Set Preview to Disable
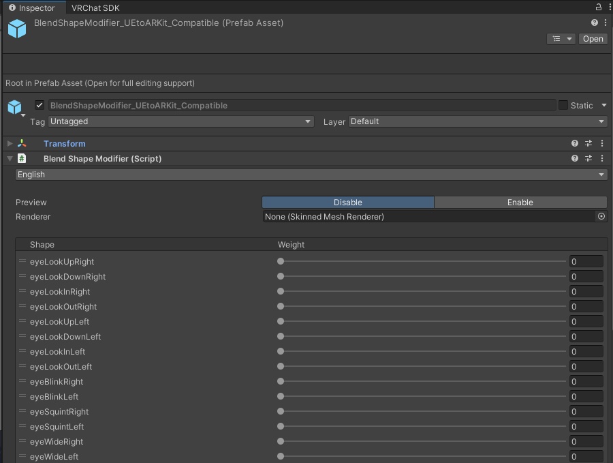 347,202
